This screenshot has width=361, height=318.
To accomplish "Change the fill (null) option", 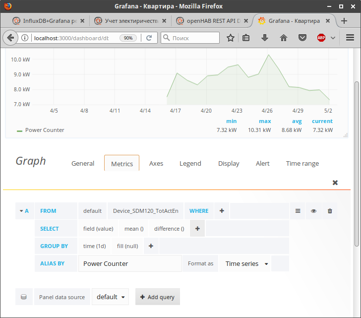I will (127, 246).
